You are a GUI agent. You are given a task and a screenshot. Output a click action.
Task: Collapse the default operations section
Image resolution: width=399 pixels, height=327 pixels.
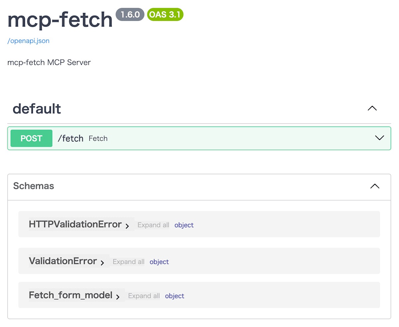372,108
